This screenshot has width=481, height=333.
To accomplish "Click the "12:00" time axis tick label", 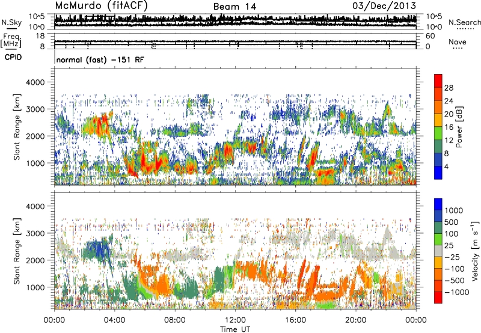I will coord(235,320).
